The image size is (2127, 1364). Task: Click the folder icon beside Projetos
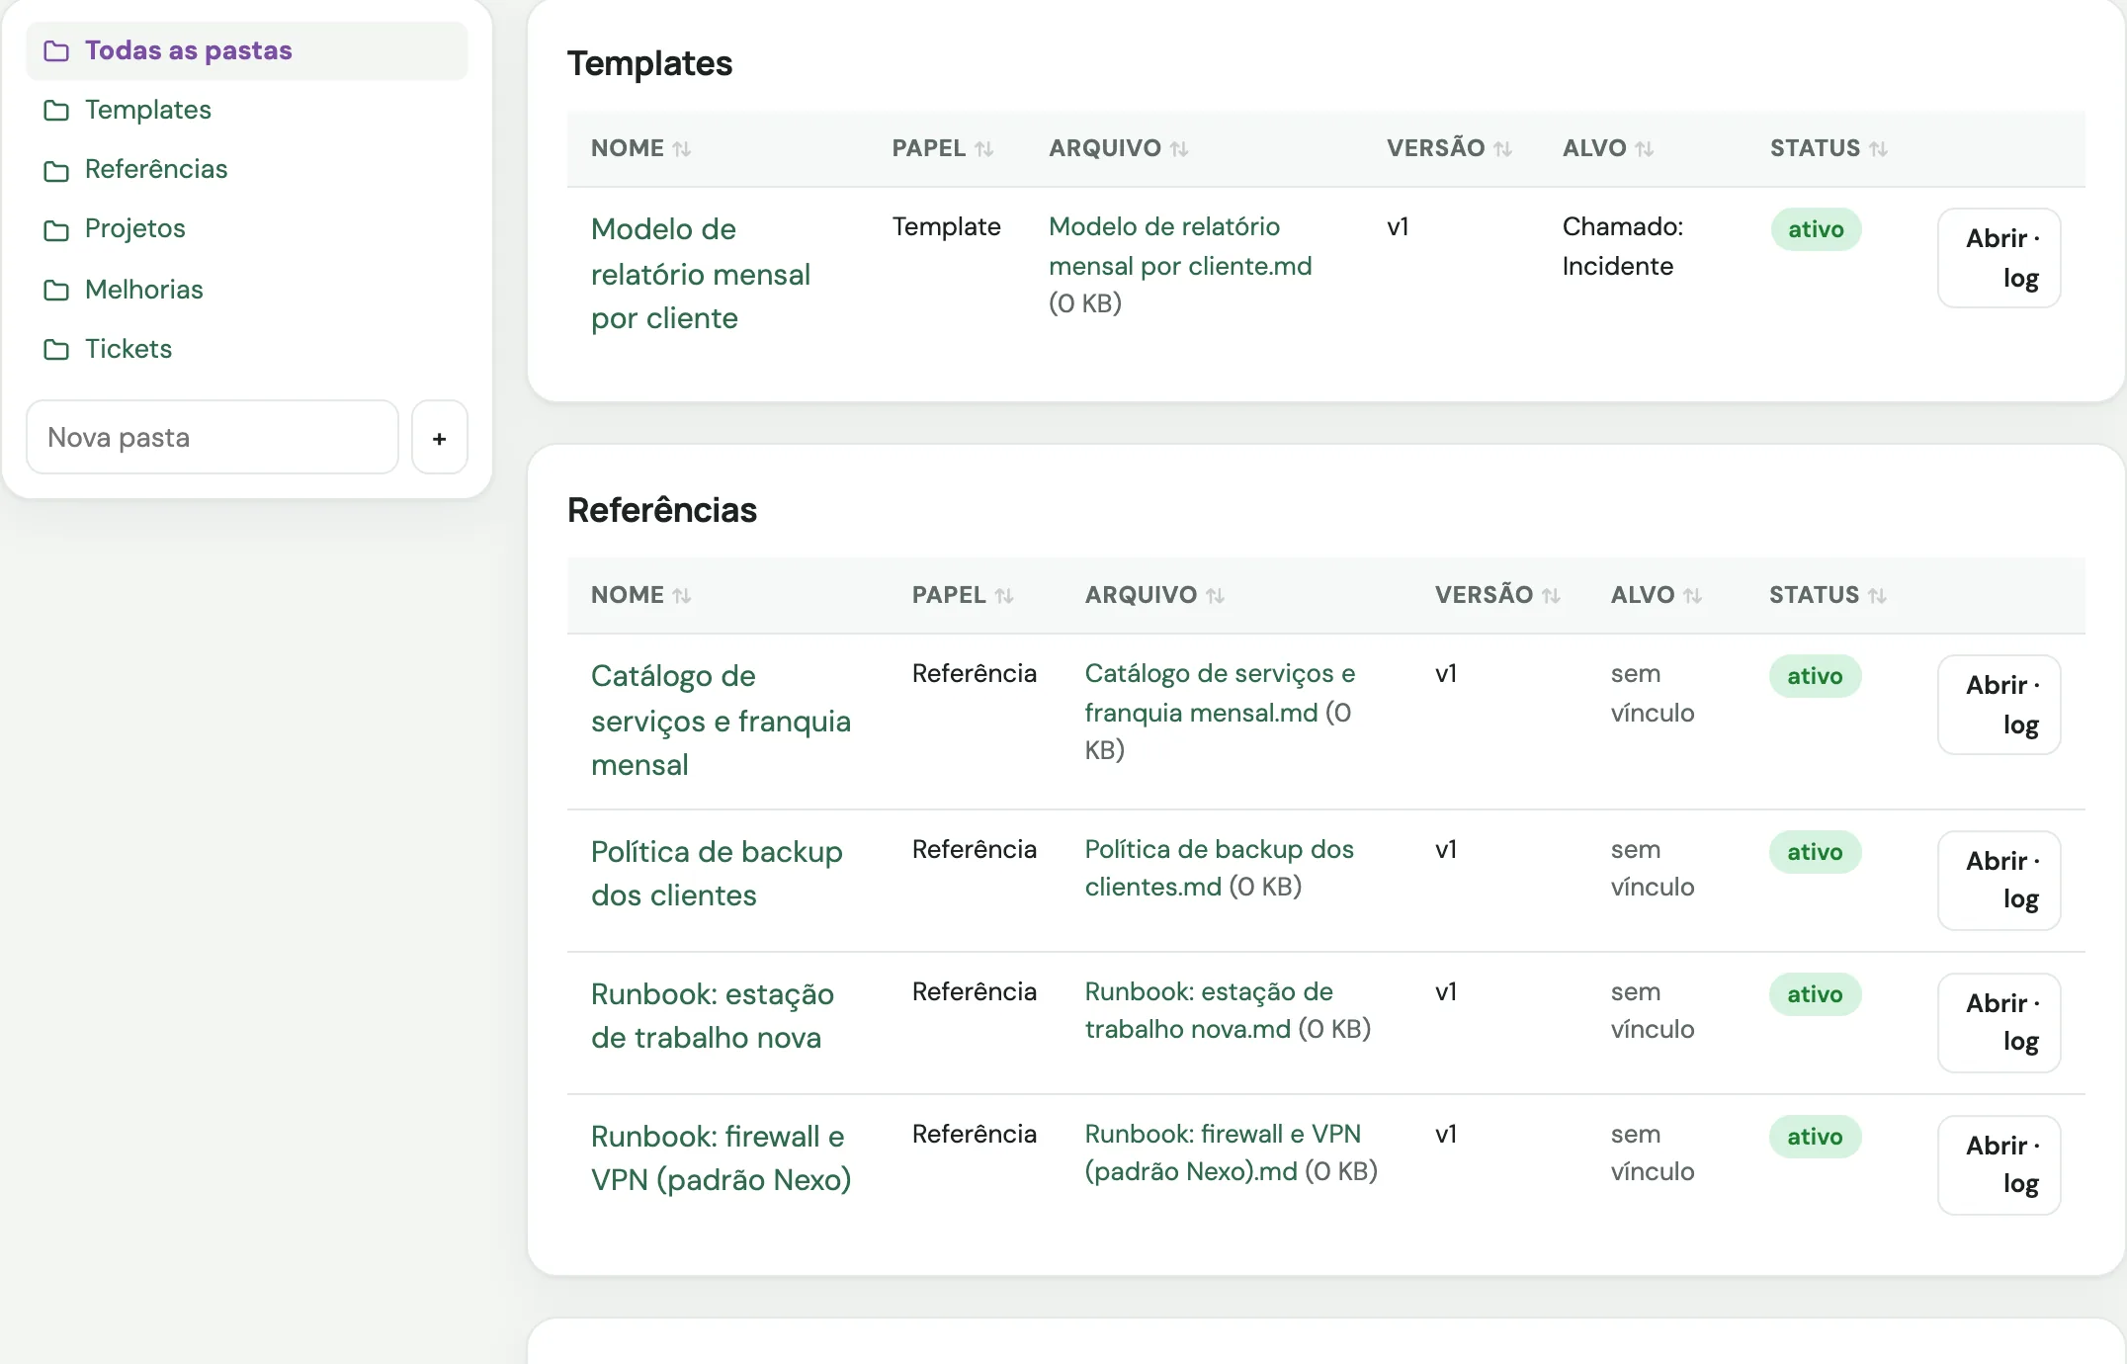click(x=56, y=230)
